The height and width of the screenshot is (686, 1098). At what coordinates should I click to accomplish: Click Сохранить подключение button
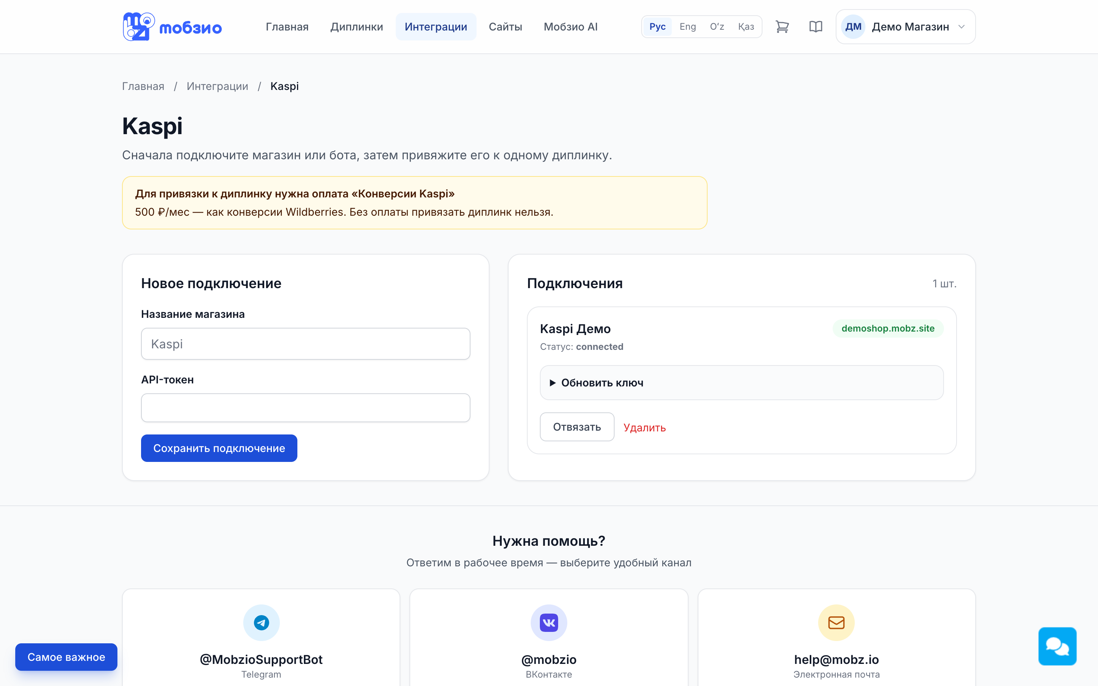pos(219,448)
